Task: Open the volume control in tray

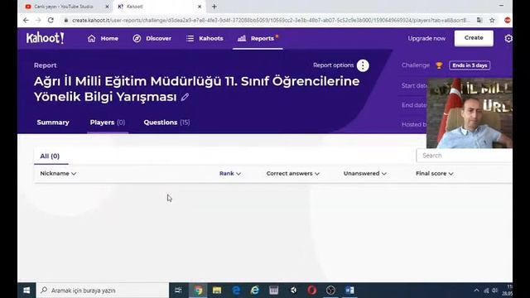Action: (x=495, y=291)
